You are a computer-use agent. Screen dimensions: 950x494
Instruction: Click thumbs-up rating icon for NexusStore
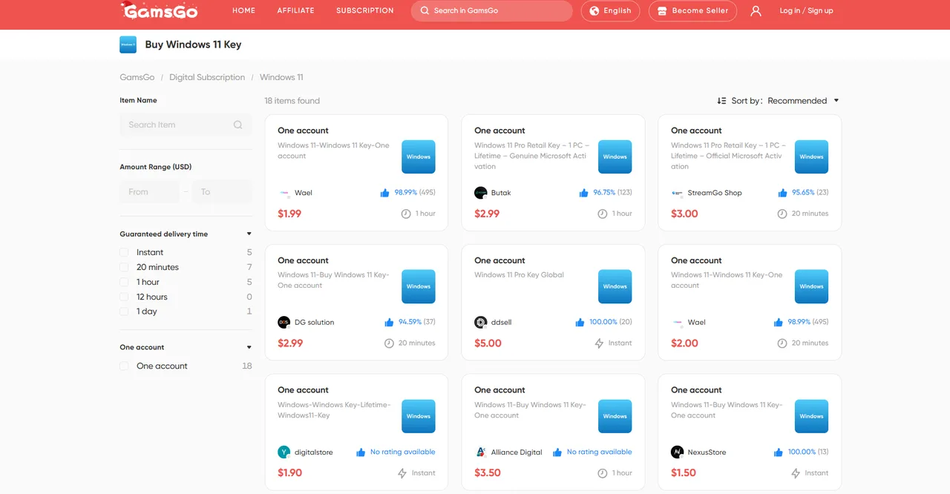click(778, 452)
